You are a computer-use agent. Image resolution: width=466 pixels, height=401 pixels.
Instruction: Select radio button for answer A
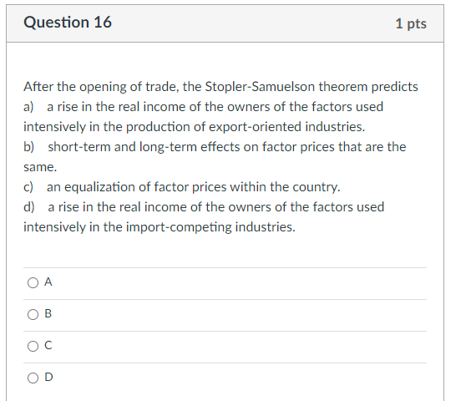(x=33, y=282)
